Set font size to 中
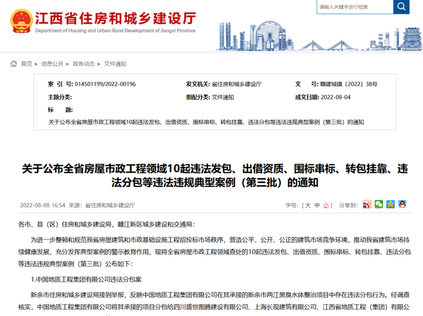The height and width of the screenshot is (316, 423). (x=317, y=205)
